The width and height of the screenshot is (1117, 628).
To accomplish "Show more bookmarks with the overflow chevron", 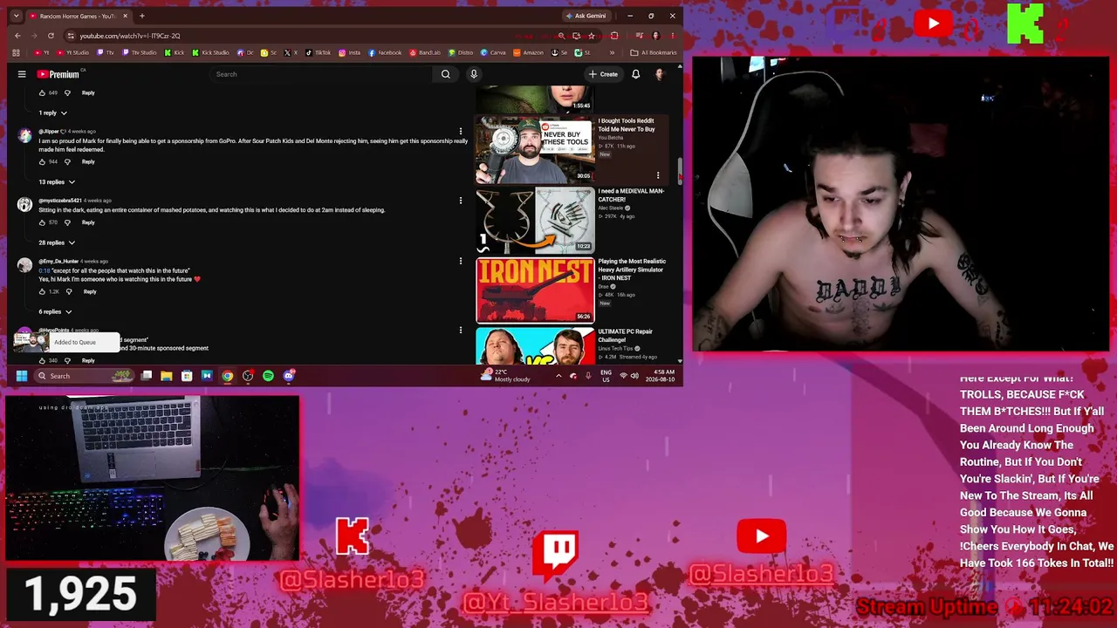I will [x=612, y=52].
